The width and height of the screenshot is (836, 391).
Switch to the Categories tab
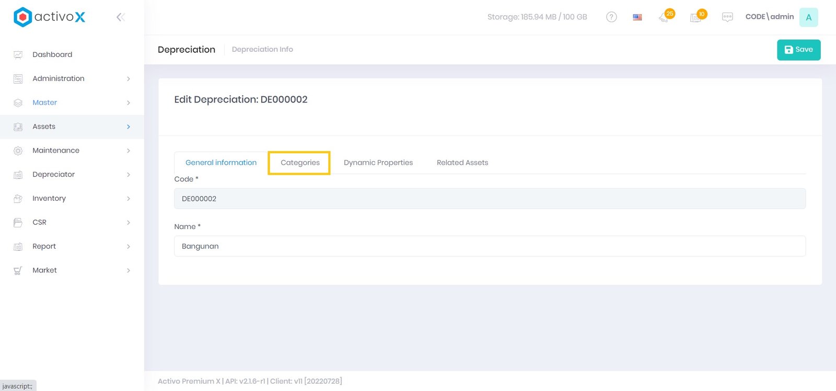pos(300,163)
